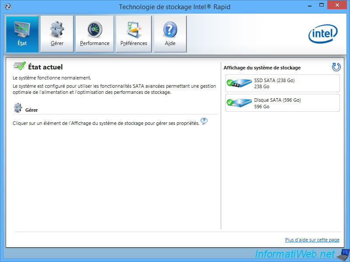This screenshot has width=350, height=262.
Task: Click the Disque SATA drive icon
Action: pyautogui.click(x=239, y=103)
